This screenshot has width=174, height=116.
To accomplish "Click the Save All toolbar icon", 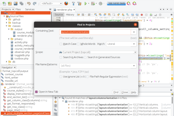I will [x=21, y=3].
